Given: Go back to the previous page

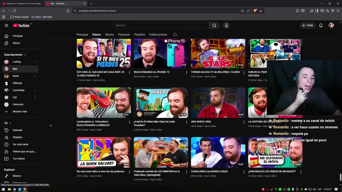Looking at the screenshot, I should point(4,11).
